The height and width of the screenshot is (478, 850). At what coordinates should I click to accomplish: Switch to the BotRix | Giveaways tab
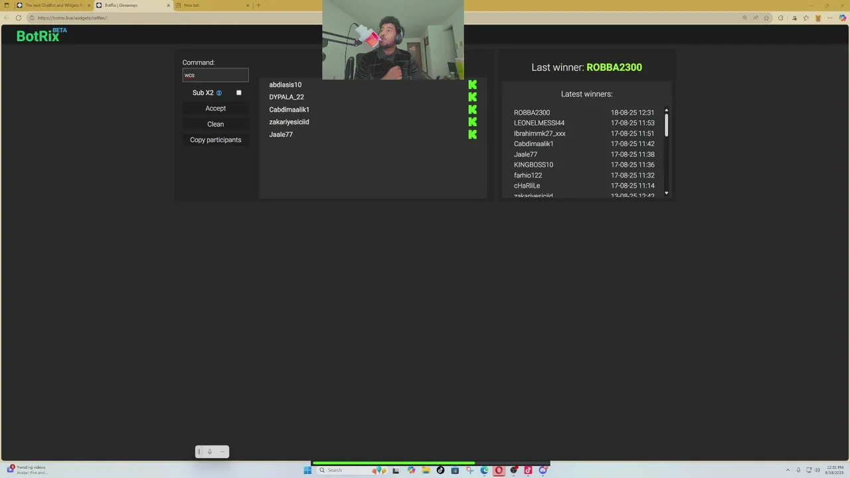click(x=133, y=5)
